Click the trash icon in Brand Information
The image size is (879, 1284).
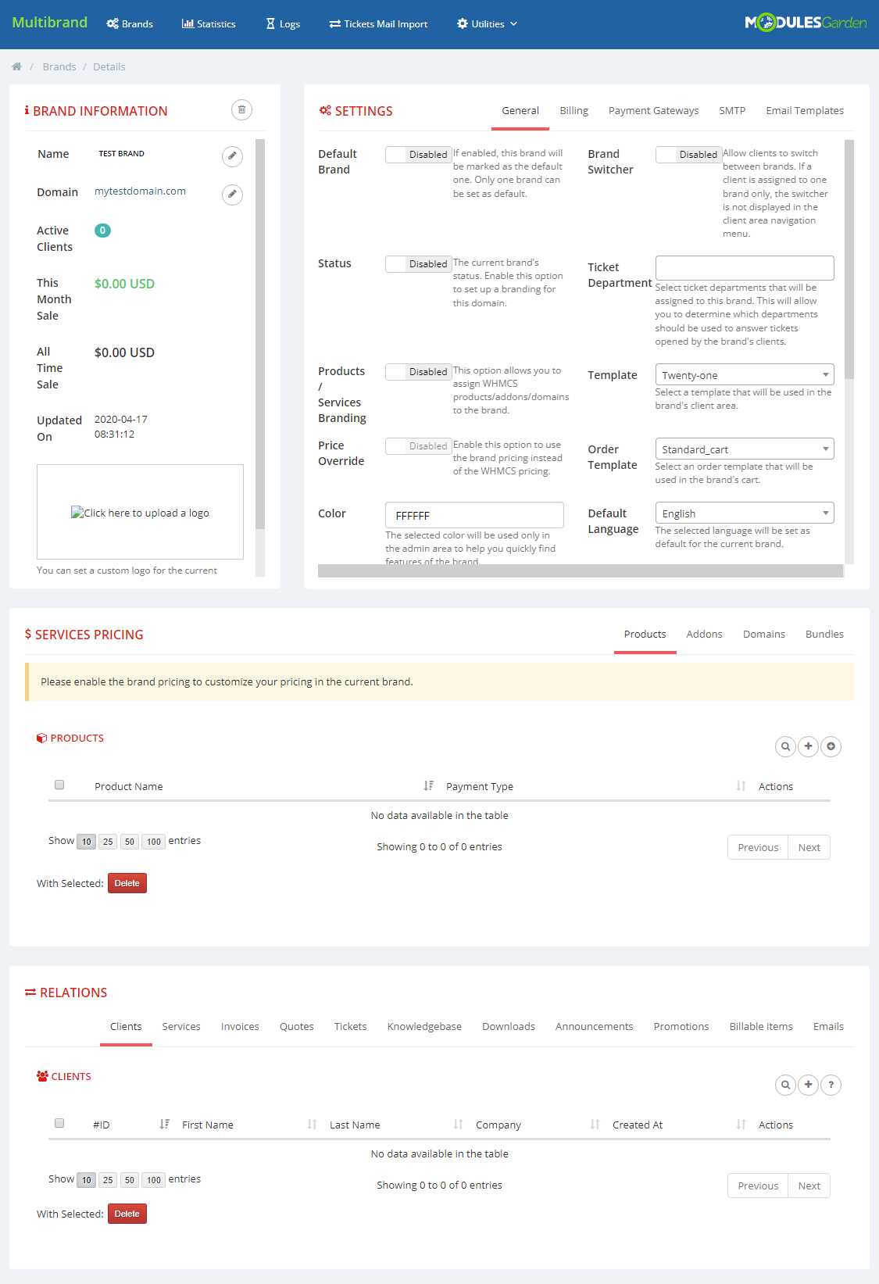click(x=241, y=110)
